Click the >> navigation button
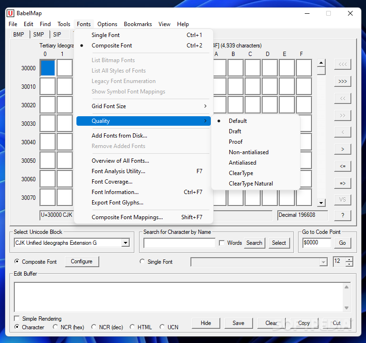This screenshot has height=343, width=366. [342, 115]
